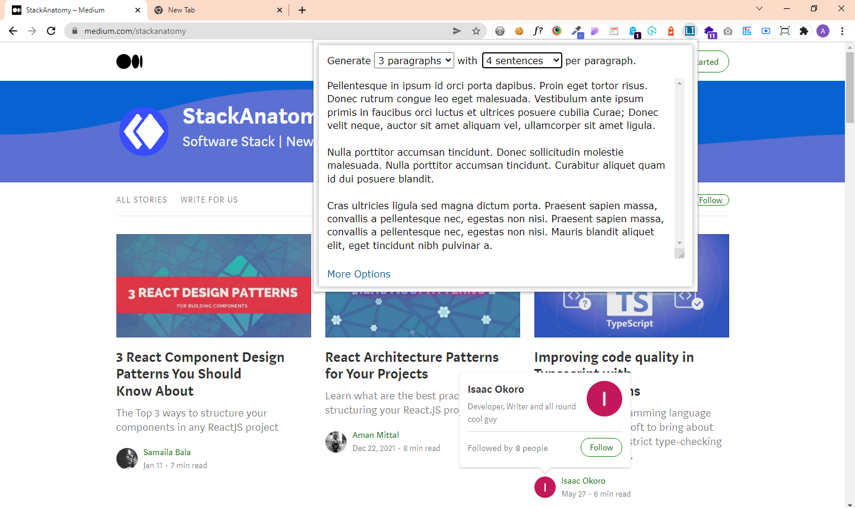Click the purple gradient extension icon
Image resolution: width=855 pixels, height=508 pixels.
[x=595, y=31]
